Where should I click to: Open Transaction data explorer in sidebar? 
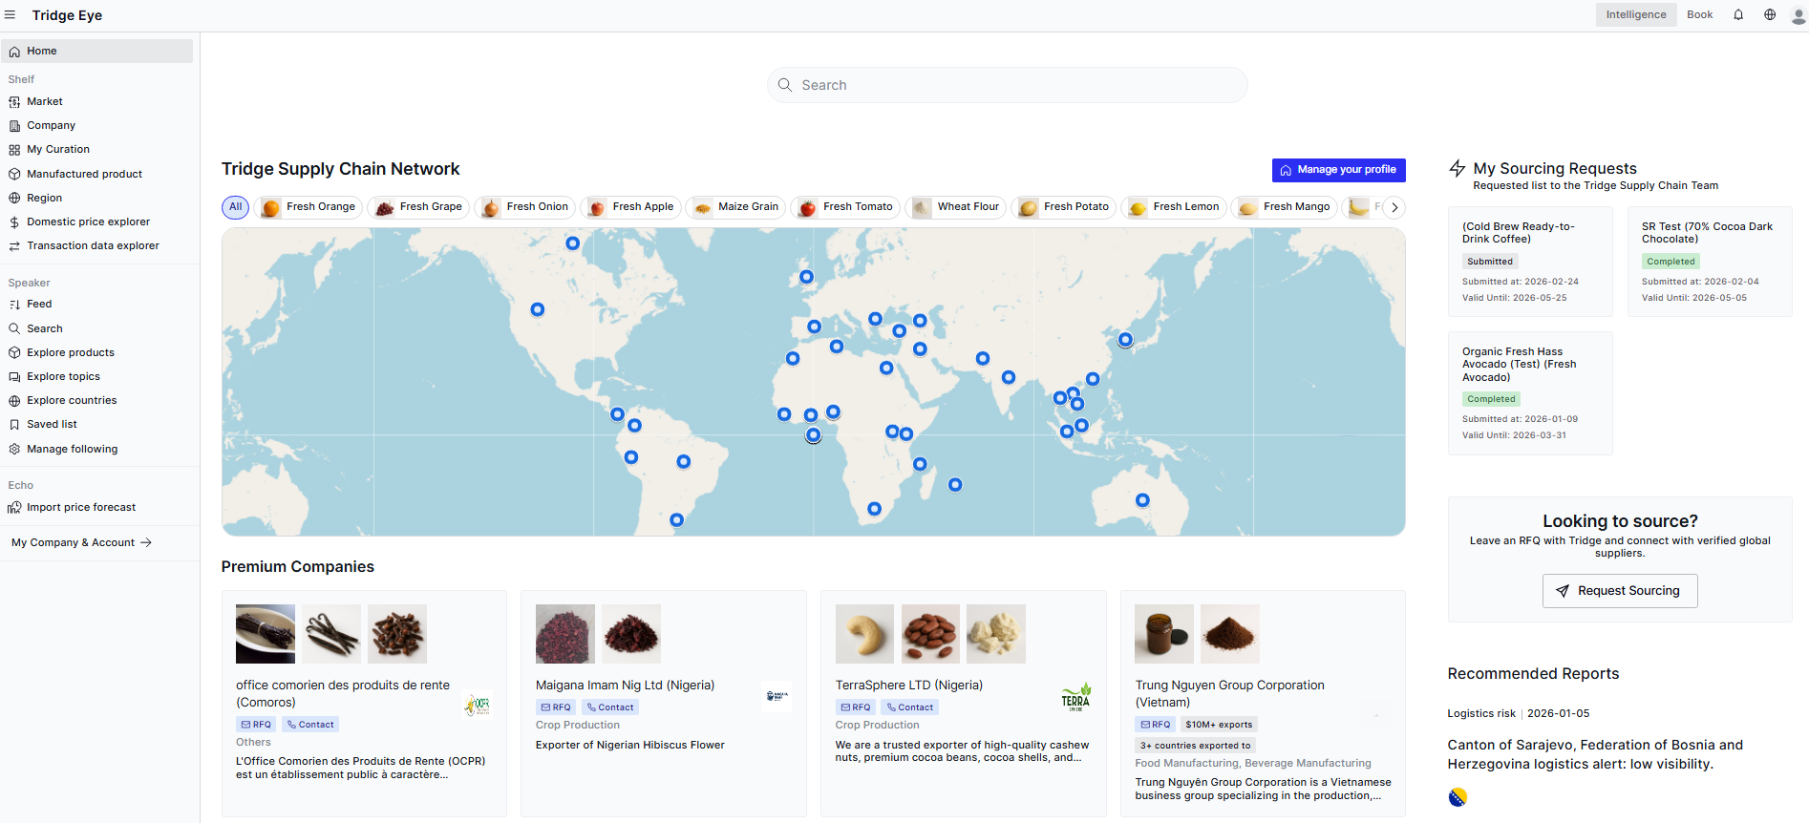tap(93, 245)
